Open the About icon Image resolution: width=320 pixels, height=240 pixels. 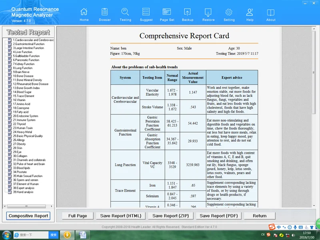[271, 14]
